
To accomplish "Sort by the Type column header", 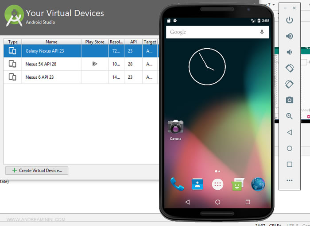I will (13, 42).
